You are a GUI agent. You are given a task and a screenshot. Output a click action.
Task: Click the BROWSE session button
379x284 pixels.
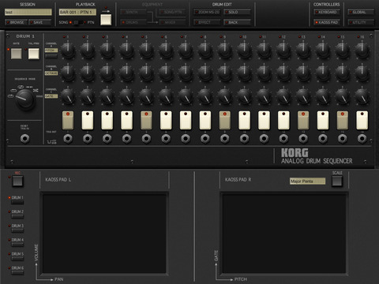(16, 22)
